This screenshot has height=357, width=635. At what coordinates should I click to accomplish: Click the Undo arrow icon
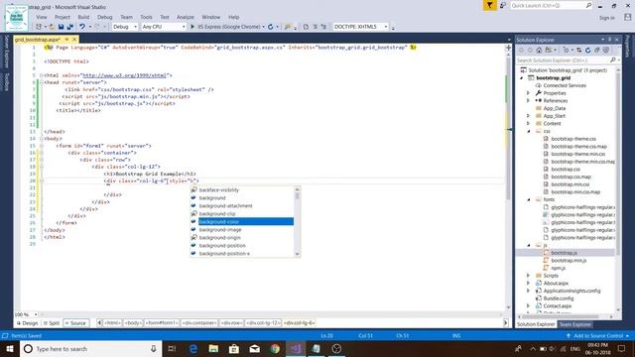(x=82, y=27)
